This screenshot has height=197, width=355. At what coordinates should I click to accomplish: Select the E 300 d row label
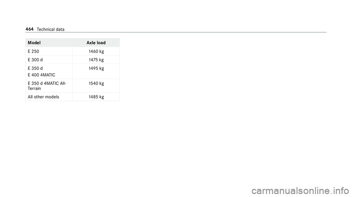coord(35,60)
